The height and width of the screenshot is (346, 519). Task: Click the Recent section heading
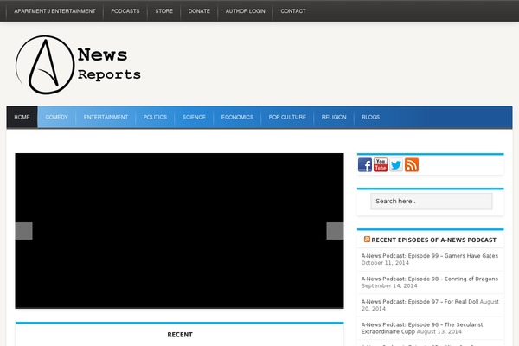(x=180, y=335)
